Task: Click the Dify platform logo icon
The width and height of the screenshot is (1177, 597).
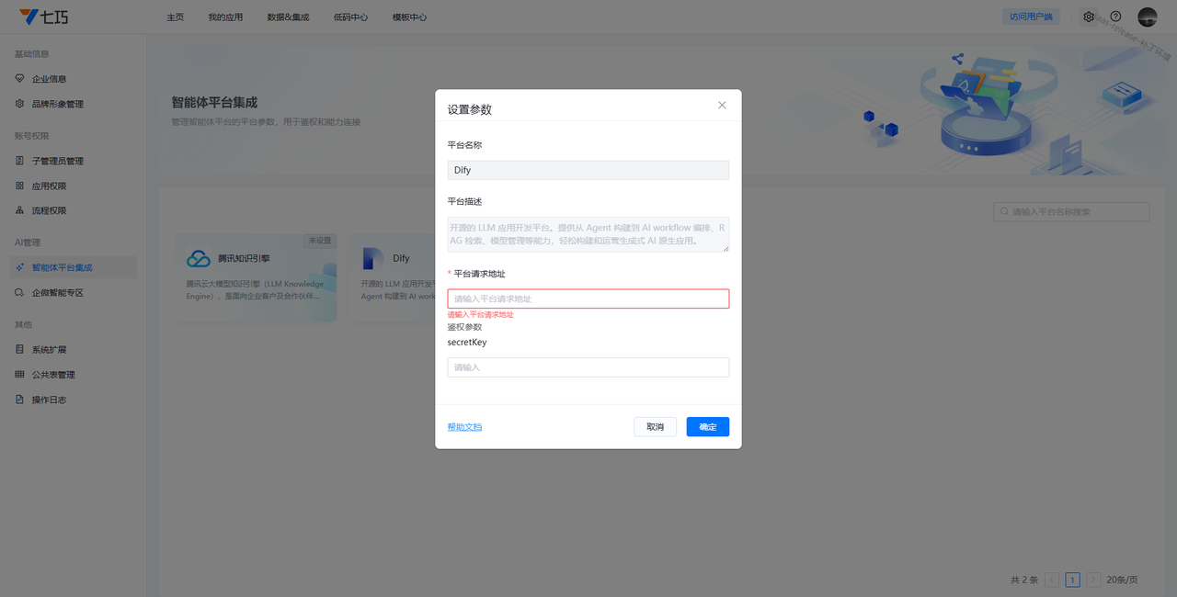Action: click(x=373, y=259)
